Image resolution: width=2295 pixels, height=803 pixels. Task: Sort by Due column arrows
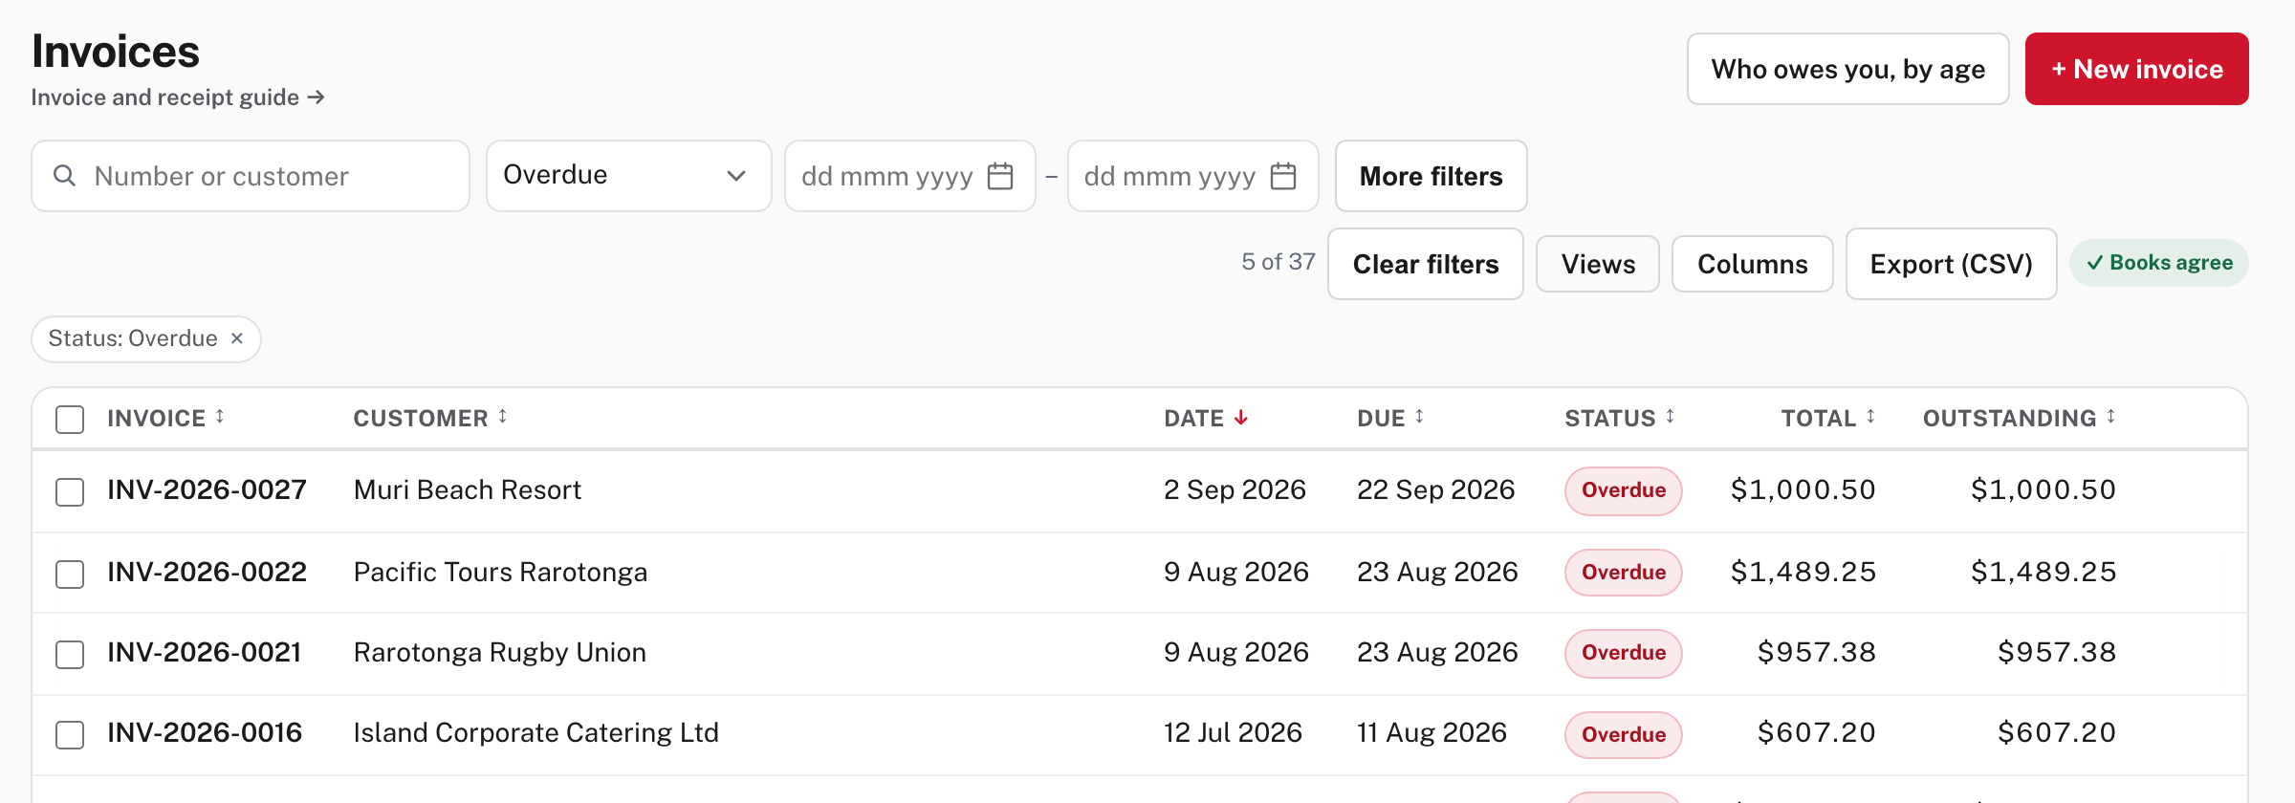coord(1420,417)
